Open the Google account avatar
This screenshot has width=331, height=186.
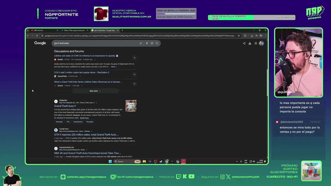point(261,43)
